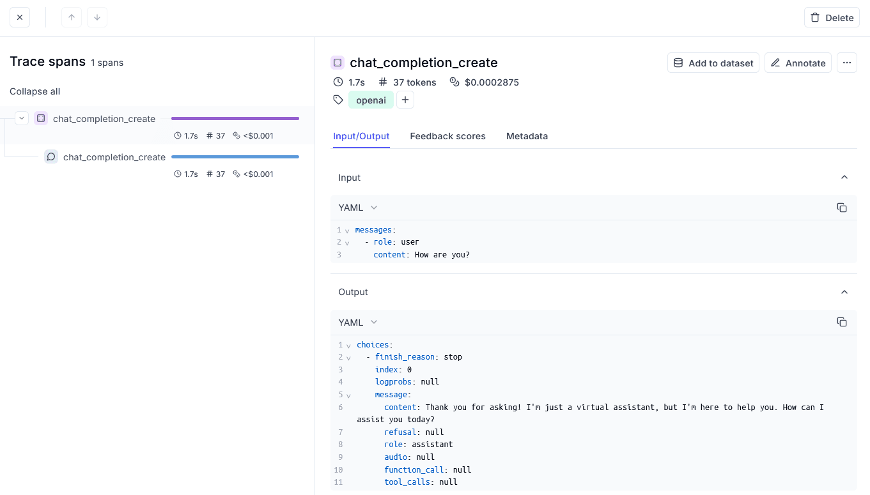This screenshot has height=495, width=870.
Task: Select the nested chat_completion_create child span
Action: click(x=114, y=156)
